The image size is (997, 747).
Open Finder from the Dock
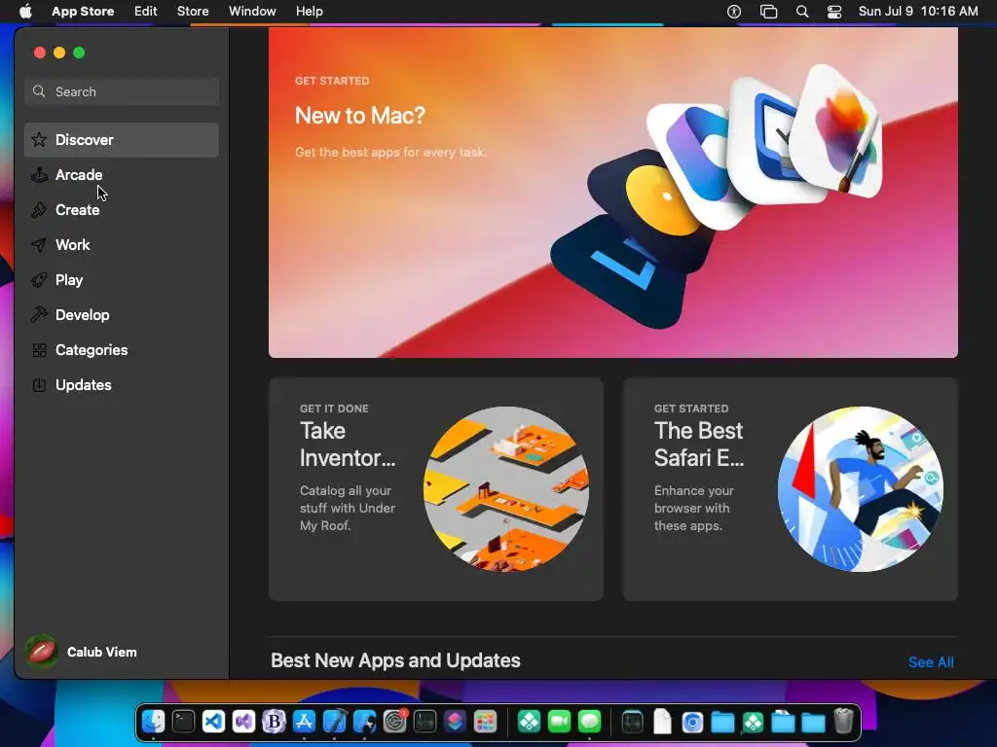153,722
